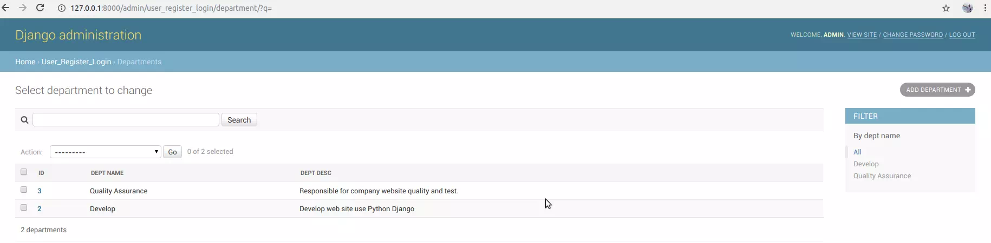Go back with browser back arrow
991x243 pixels.
tap(5, 8)
